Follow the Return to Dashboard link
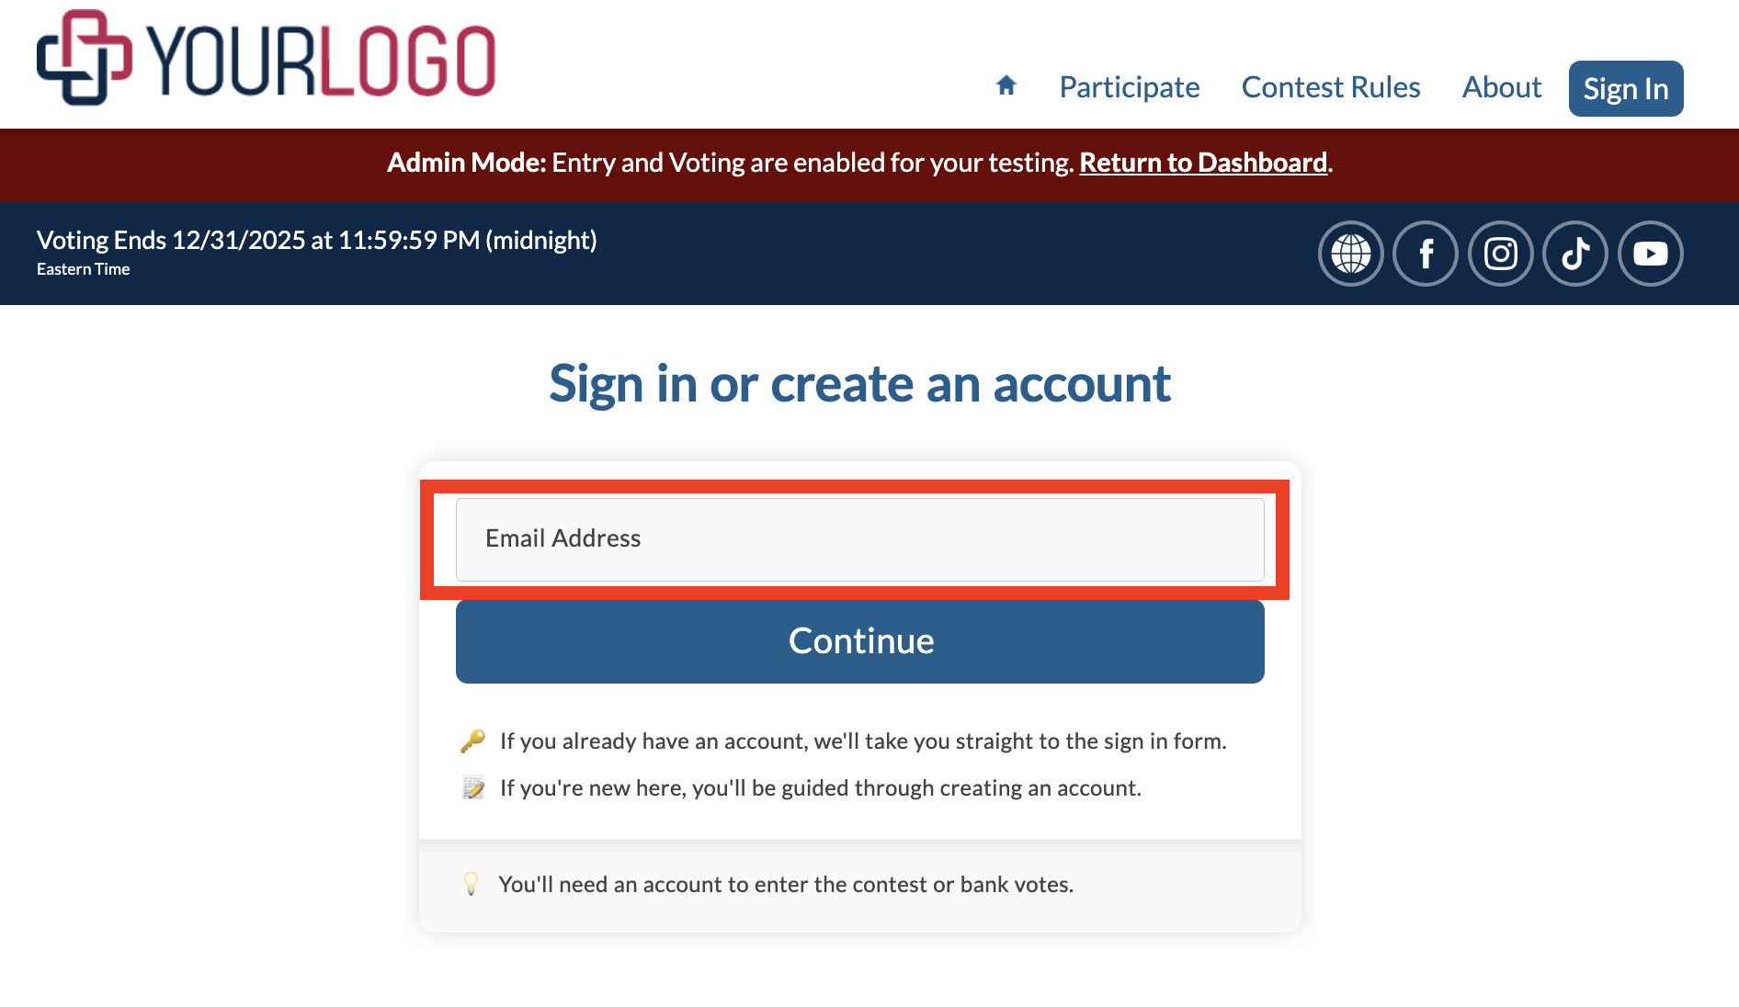This screenshot has height=1007, width=1739. click(1202, 163)
